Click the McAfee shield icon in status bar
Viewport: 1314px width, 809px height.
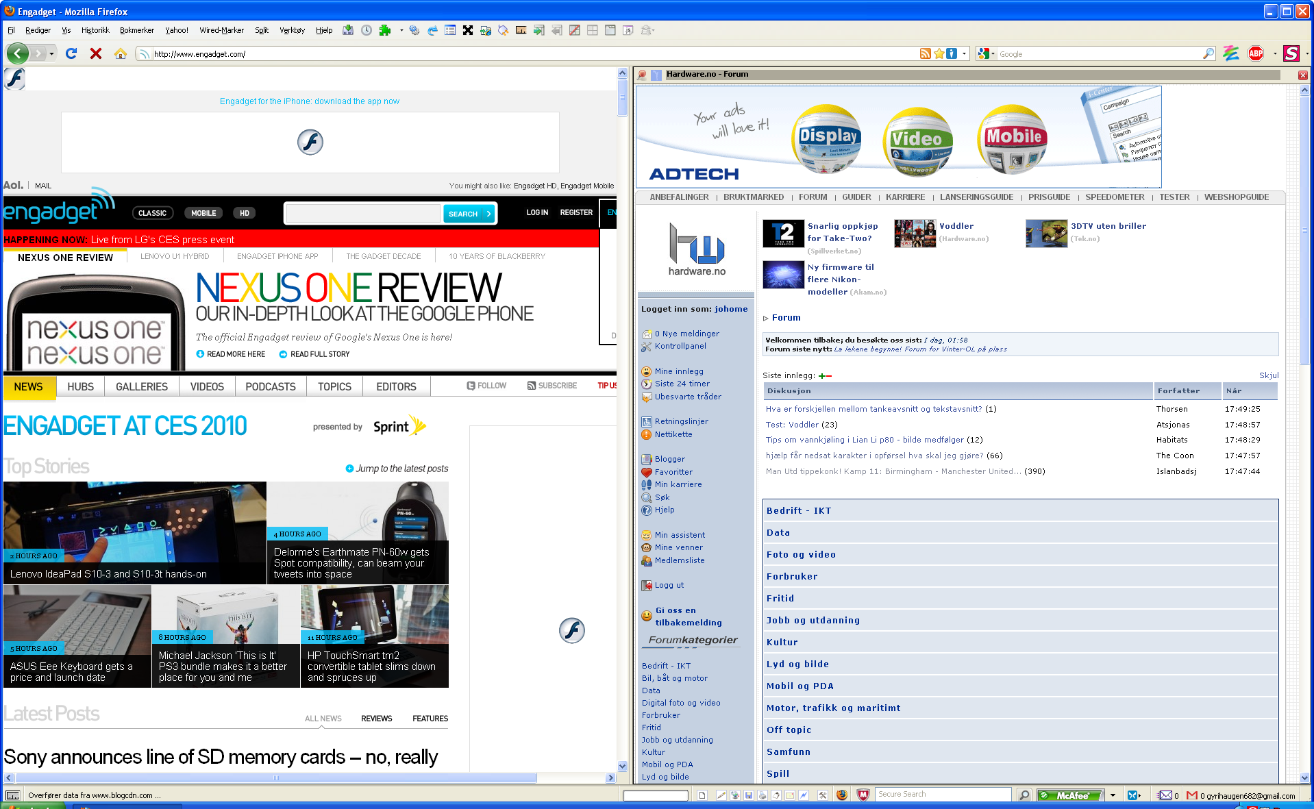(863, 795)
